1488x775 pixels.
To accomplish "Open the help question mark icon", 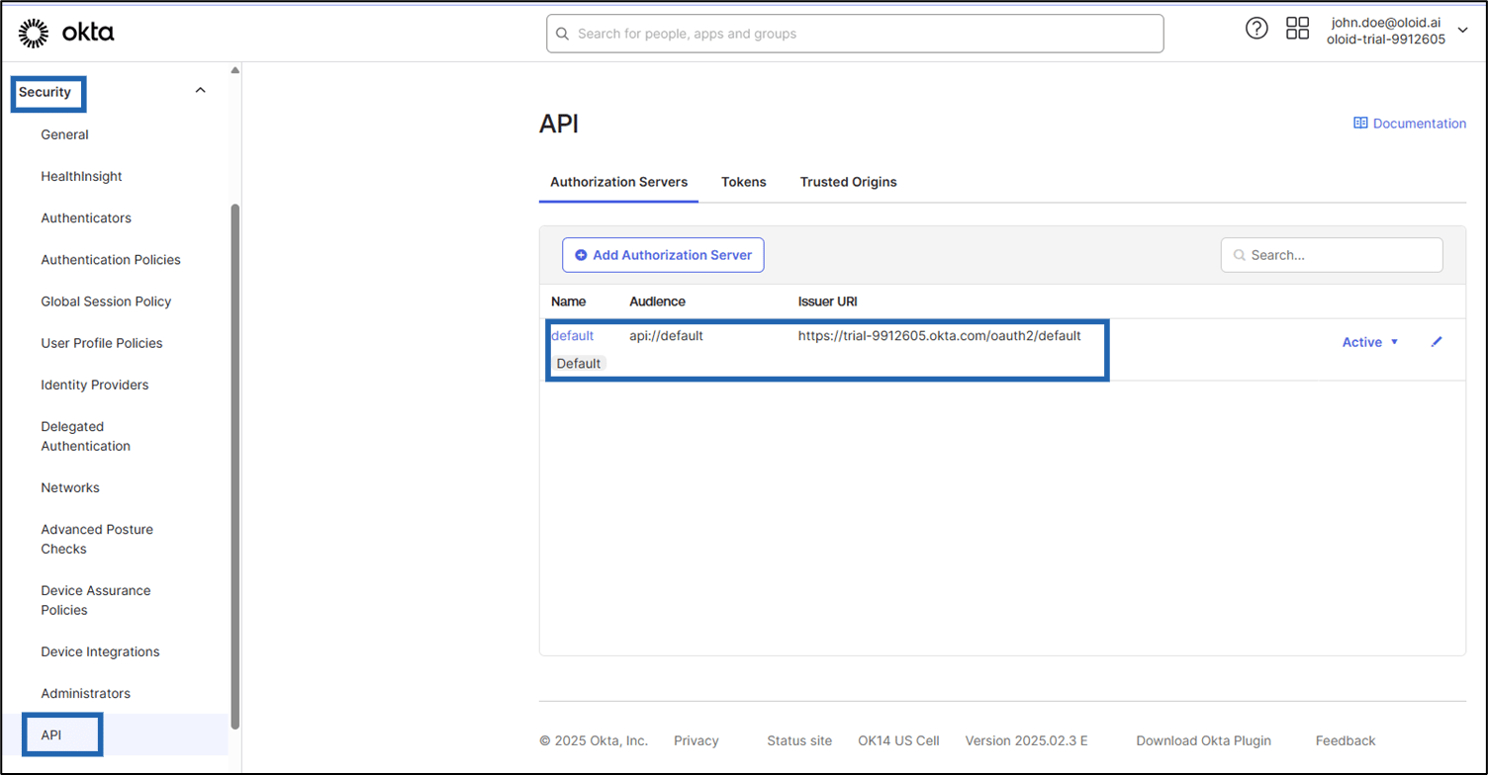I will pos(1256,29).
